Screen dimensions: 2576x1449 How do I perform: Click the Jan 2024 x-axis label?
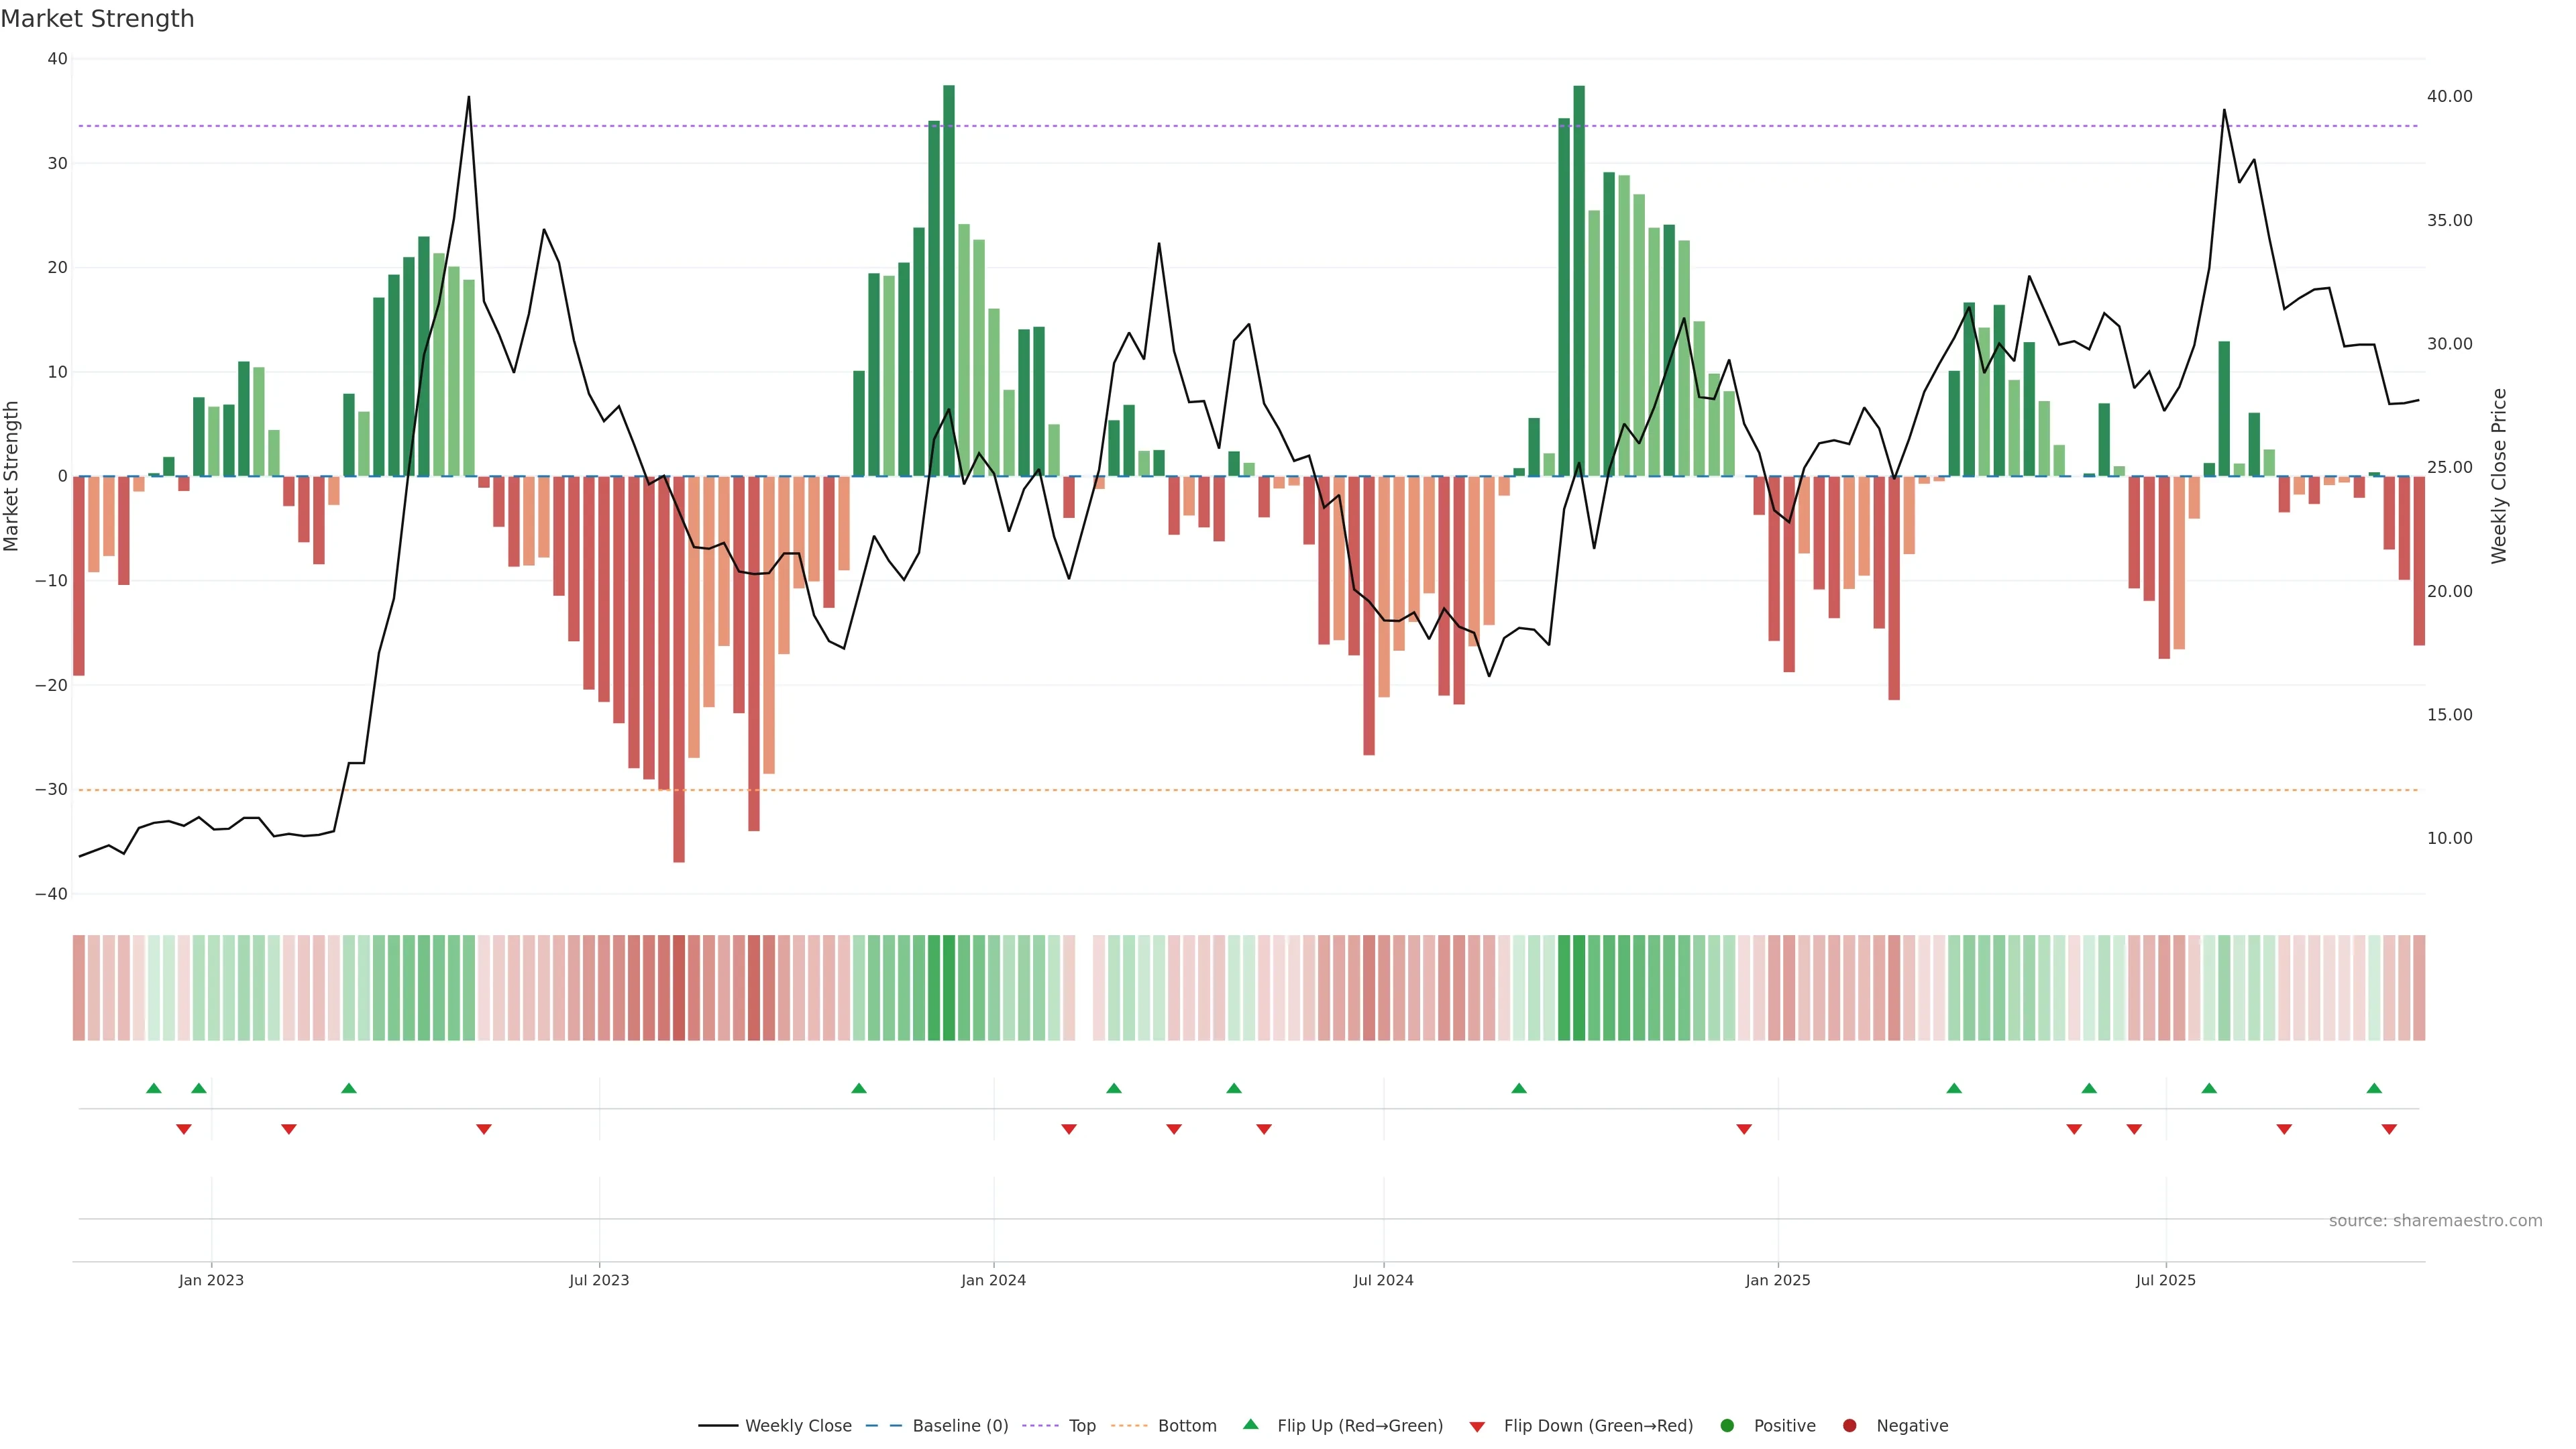[x=993, y=1280]
